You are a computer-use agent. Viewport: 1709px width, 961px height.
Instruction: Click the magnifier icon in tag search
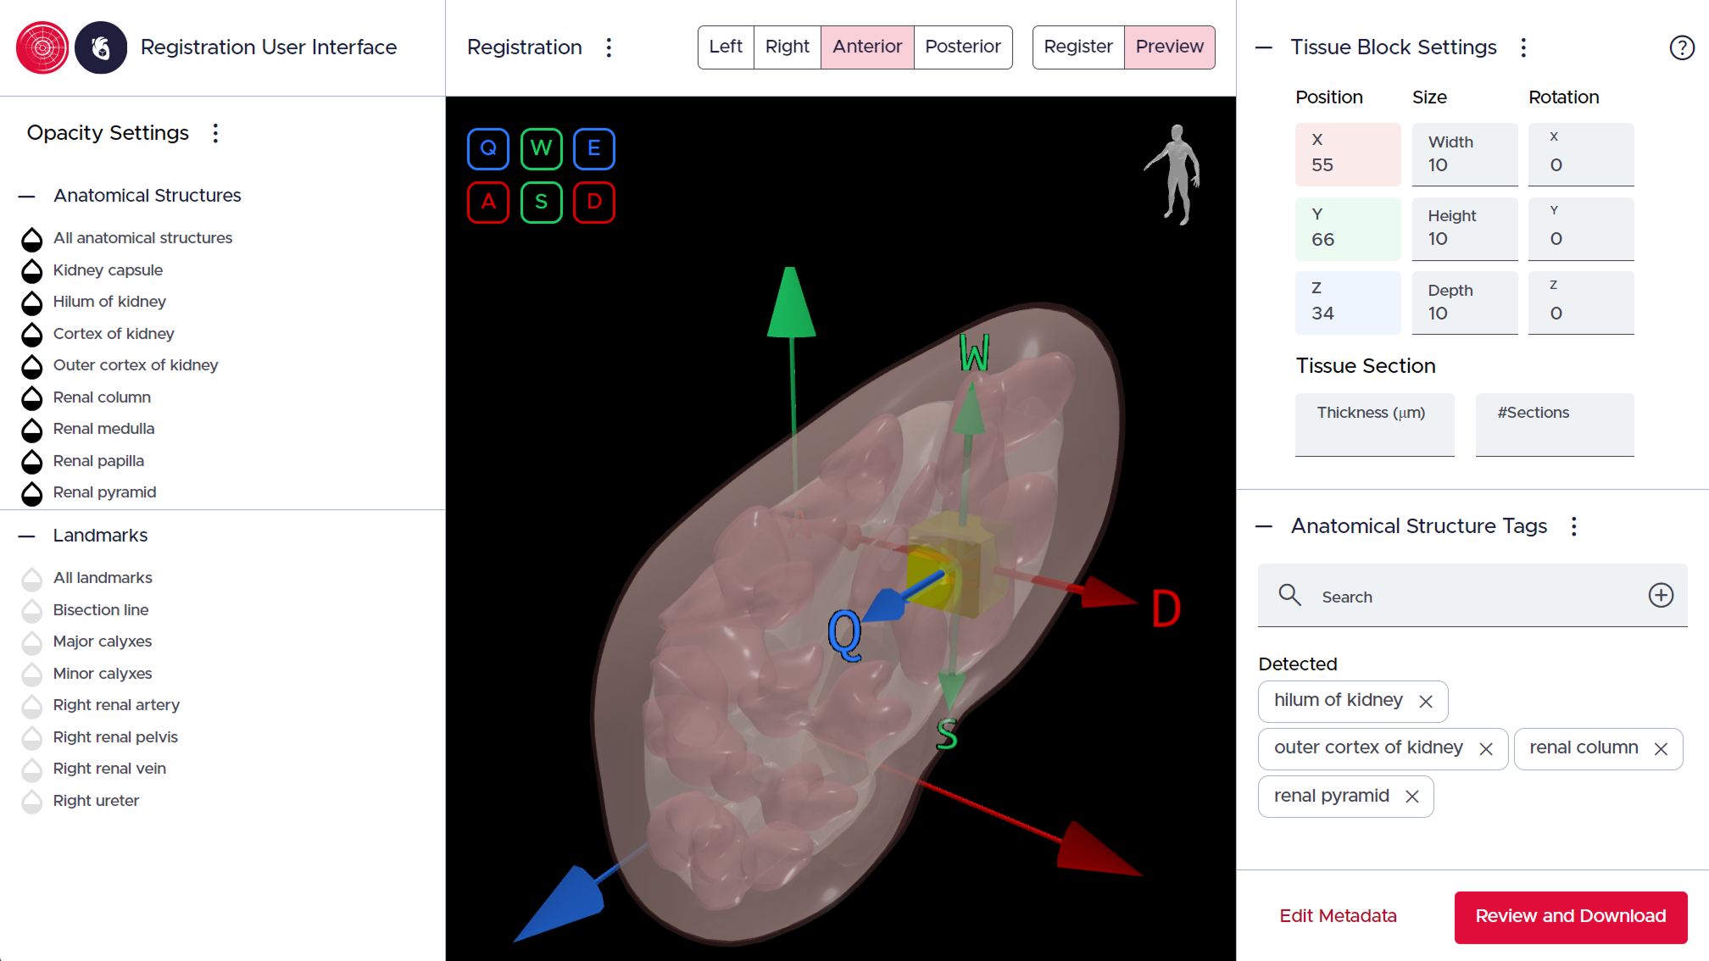click(1289, 596)
